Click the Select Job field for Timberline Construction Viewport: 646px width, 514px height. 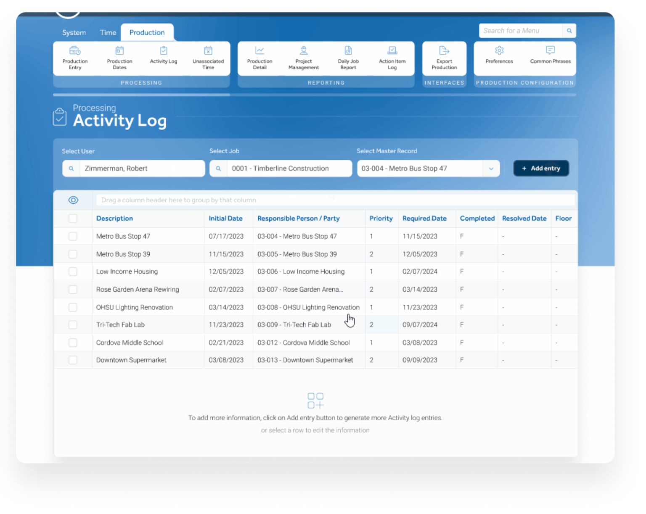pyautogui.click(x=281, y=168)
